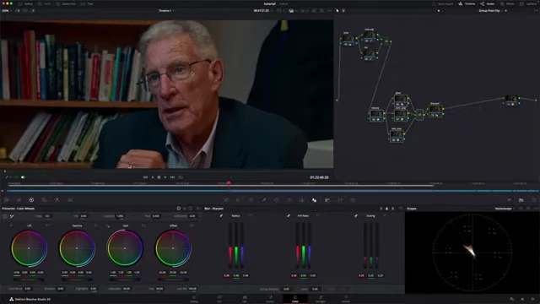Image resolution: width=540 pixels, height=304 pixels.
Task: Pick white point next to Gain
Action: click(108, 225)
